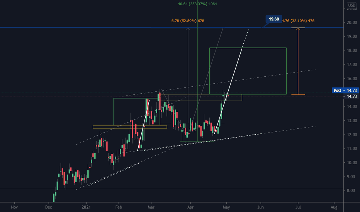Open the USD currency selector
The height and width of the screenshot is (212, 360).
click(352, 5)
